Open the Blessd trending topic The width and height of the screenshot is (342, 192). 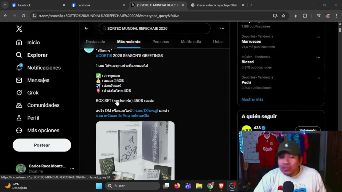(247, 62)
